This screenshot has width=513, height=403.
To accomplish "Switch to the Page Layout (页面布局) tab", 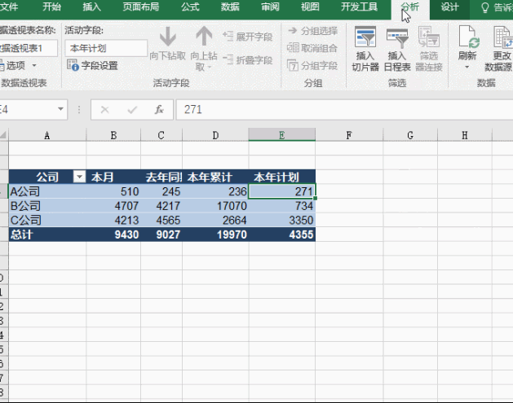I will [x=141, y=7].
